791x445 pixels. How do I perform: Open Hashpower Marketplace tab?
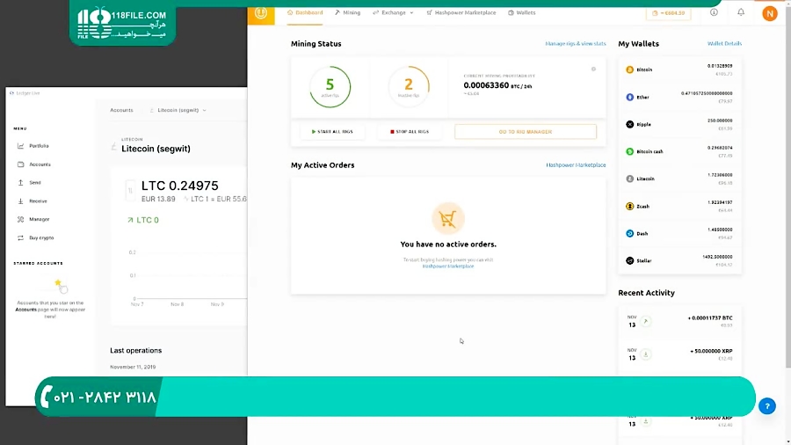(461, 12)
